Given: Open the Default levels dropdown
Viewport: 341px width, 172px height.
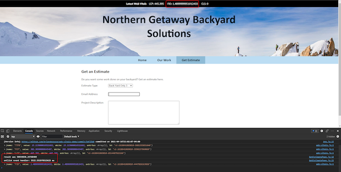Looking at the screenshot, I should click(71, 136).
